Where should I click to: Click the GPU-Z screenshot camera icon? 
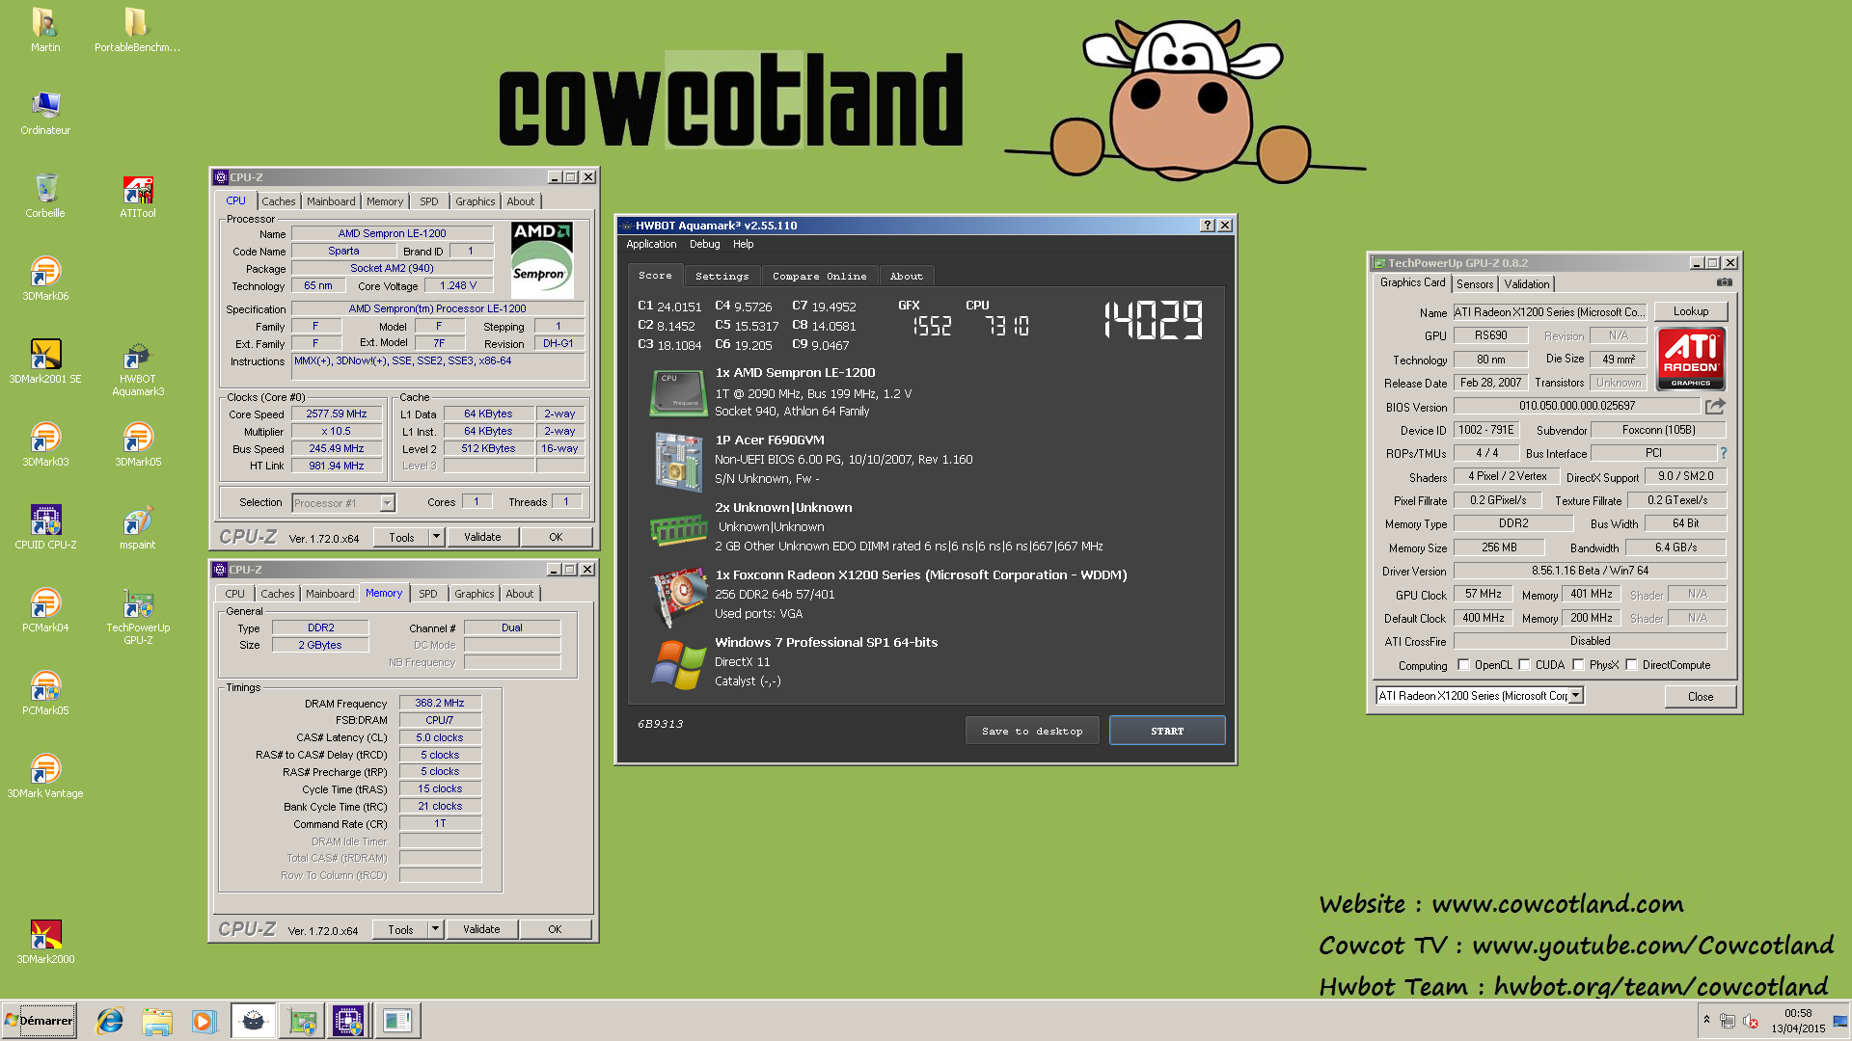point(1725,283)
